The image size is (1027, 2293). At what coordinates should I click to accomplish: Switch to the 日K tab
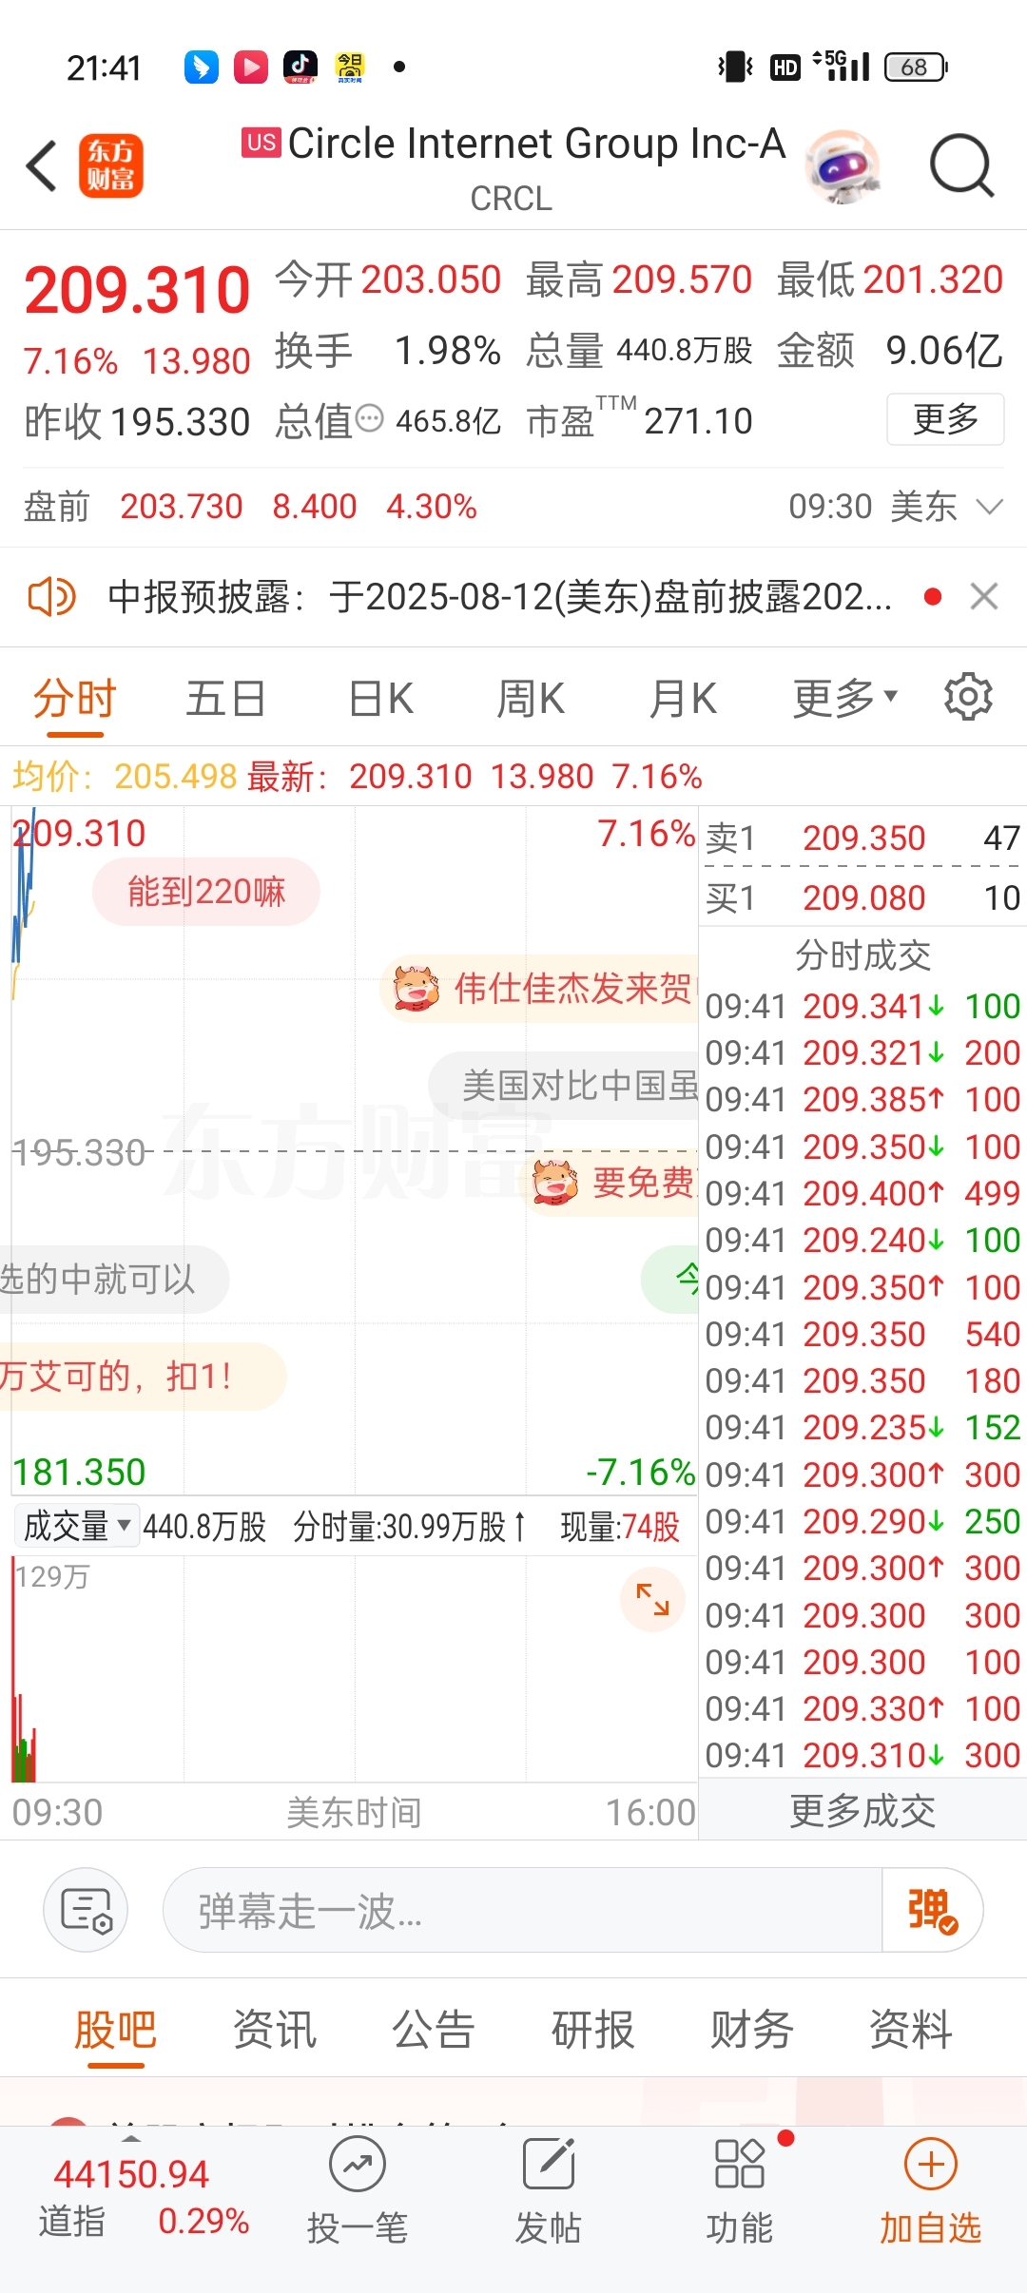(380, 699)
